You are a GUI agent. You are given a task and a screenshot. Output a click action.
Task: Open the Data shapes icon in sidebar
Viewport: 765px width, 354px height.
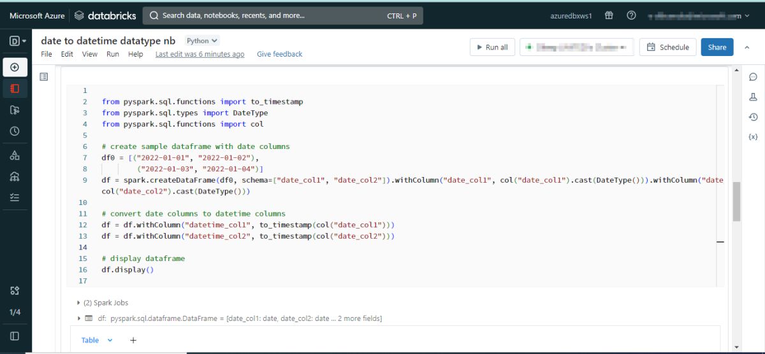[15, 155]
